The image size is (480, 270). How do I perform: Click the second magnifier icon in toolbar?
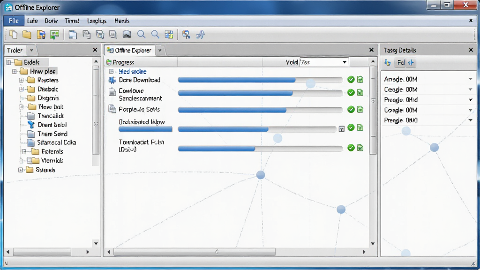pyautogui.click(x=155, y=34)
